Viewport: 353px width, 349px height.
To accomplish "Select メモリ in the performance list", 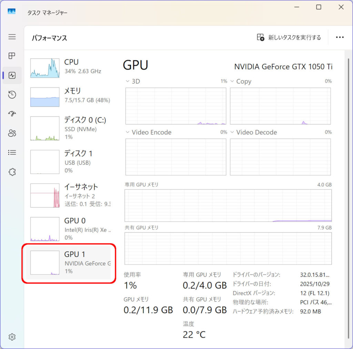I will click(70, 96).
